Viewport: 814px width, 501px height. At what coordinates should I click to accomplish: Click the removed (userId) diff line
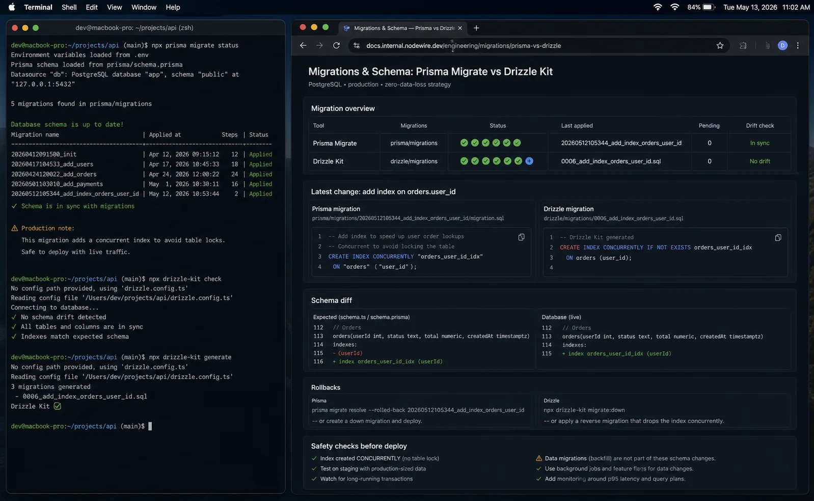347,353
